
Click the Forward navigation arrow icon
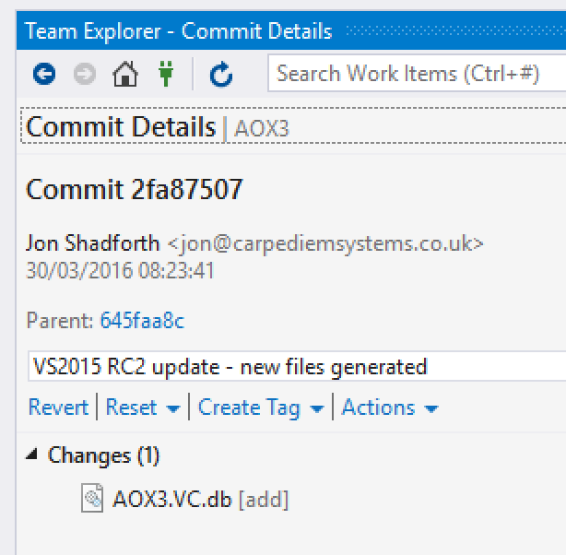pos(84,75)
